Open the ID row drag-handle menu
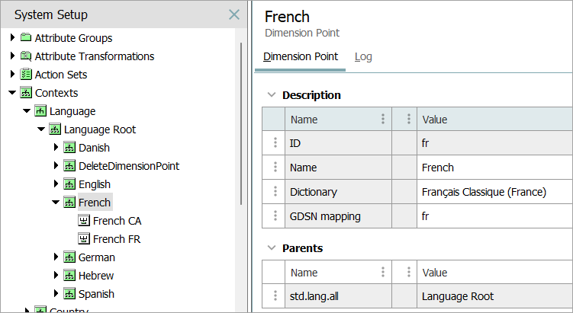Image resolution: width=573 pixels, height=313 pixels. [275, 143]
